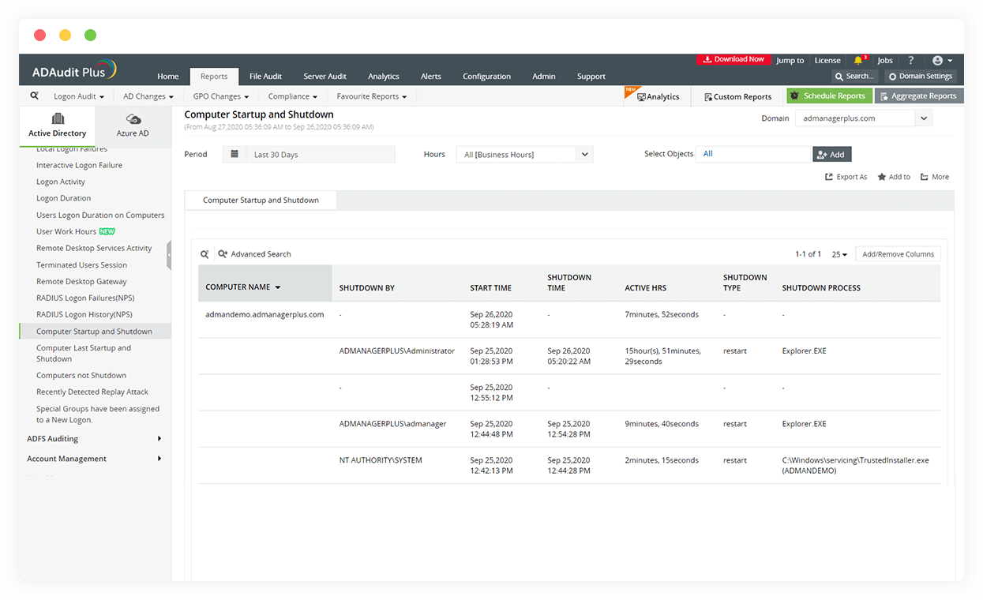Viewport: 983px width, 600px height.
Task: Open the Alerts tab
Action: point(430,77)
